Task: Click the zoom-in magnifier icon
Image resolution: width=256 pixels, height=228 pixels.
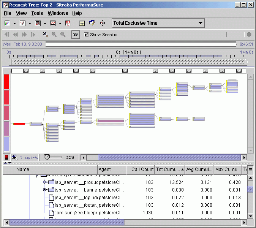Action: coord(46,35)
